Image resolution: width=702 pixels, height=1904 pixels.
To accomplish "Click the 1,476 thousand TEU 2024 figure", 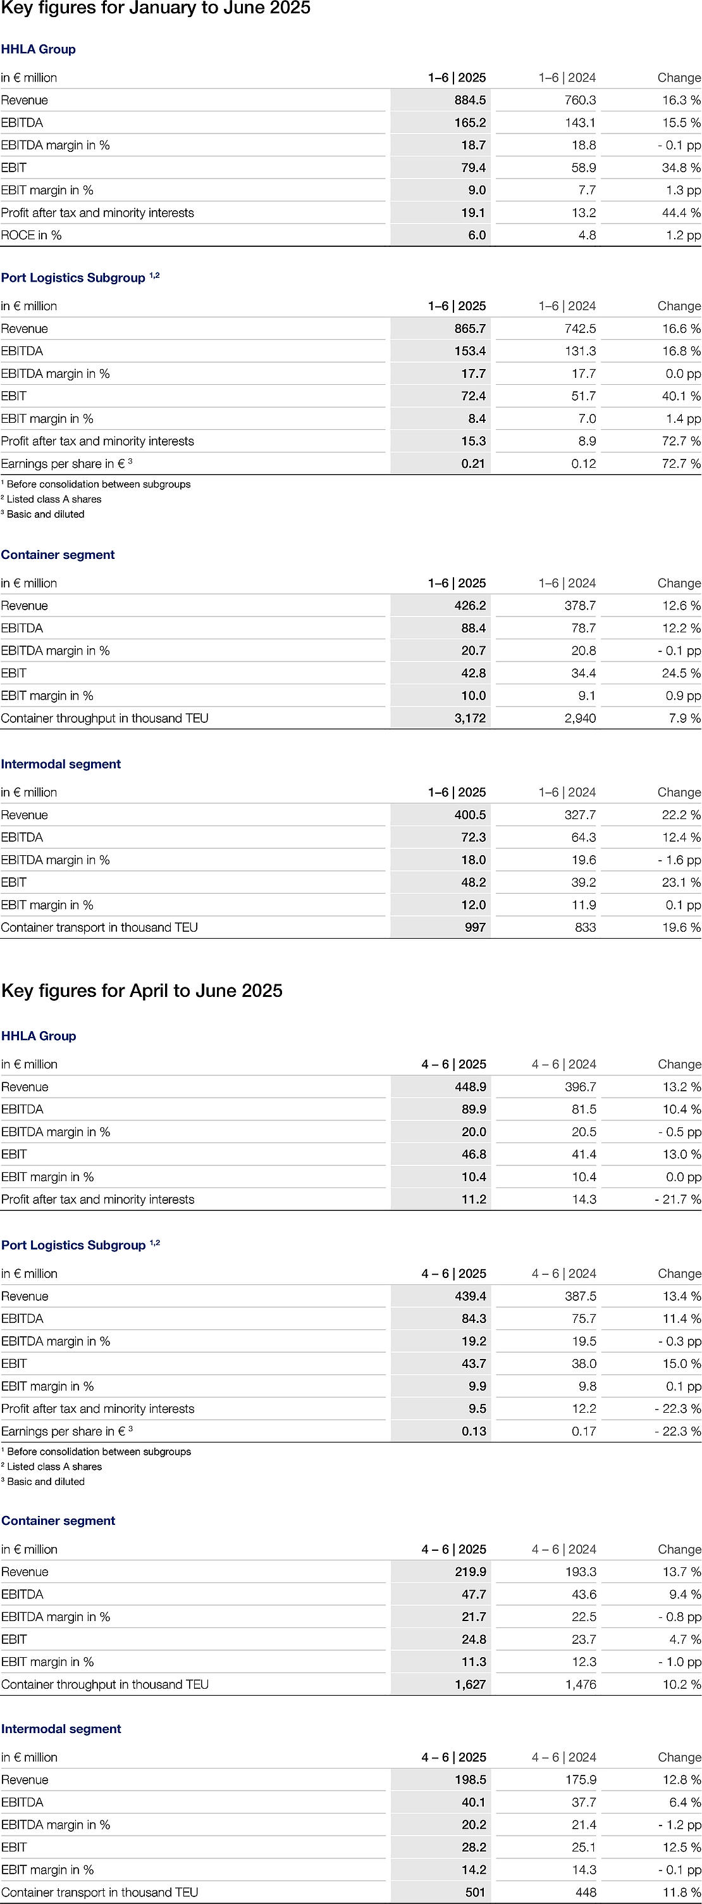I will tap(580, 1684).
